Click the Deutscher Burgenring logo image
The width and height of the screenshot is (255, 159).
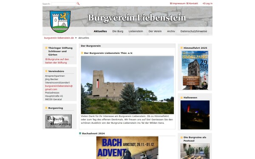click(x=58, y=121)
